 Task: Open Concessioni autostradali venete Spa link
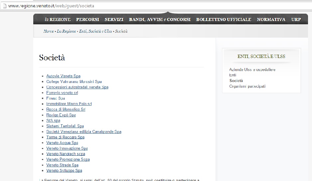click(77, 87)
